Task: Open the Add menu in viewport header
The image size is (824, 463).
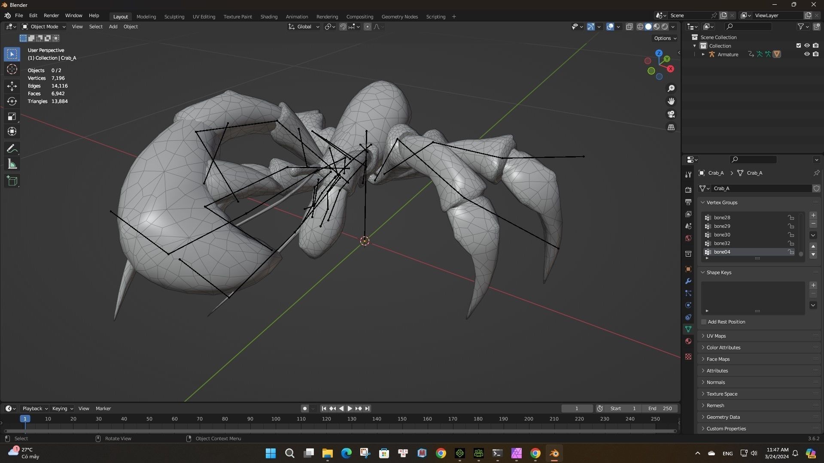Action: 113,27
